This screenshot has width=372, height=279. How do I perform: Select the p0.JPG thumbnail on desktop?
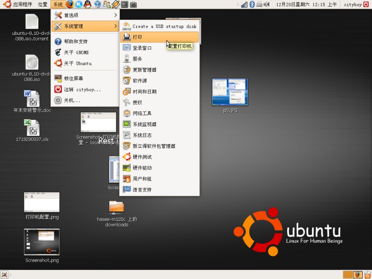pos(230,92)
